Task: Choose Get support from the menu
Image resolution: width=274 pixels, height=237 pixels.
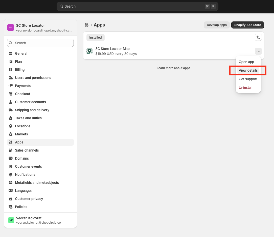Action: click(x=248, y=79)
